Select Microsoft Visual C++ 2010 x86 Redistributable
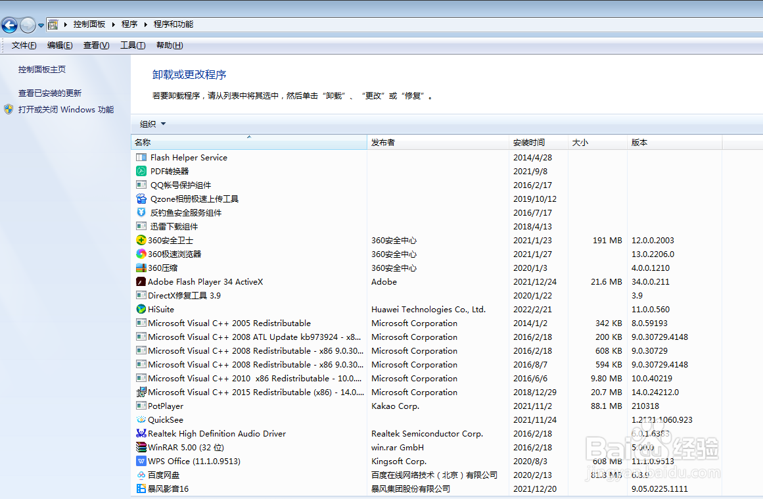 pos(254,378)
